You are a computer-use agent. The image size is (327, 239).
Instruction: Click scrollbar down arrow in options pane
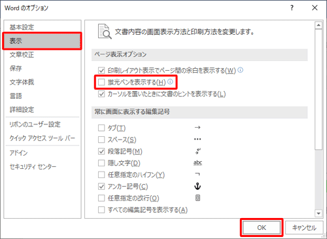[318, 213]
